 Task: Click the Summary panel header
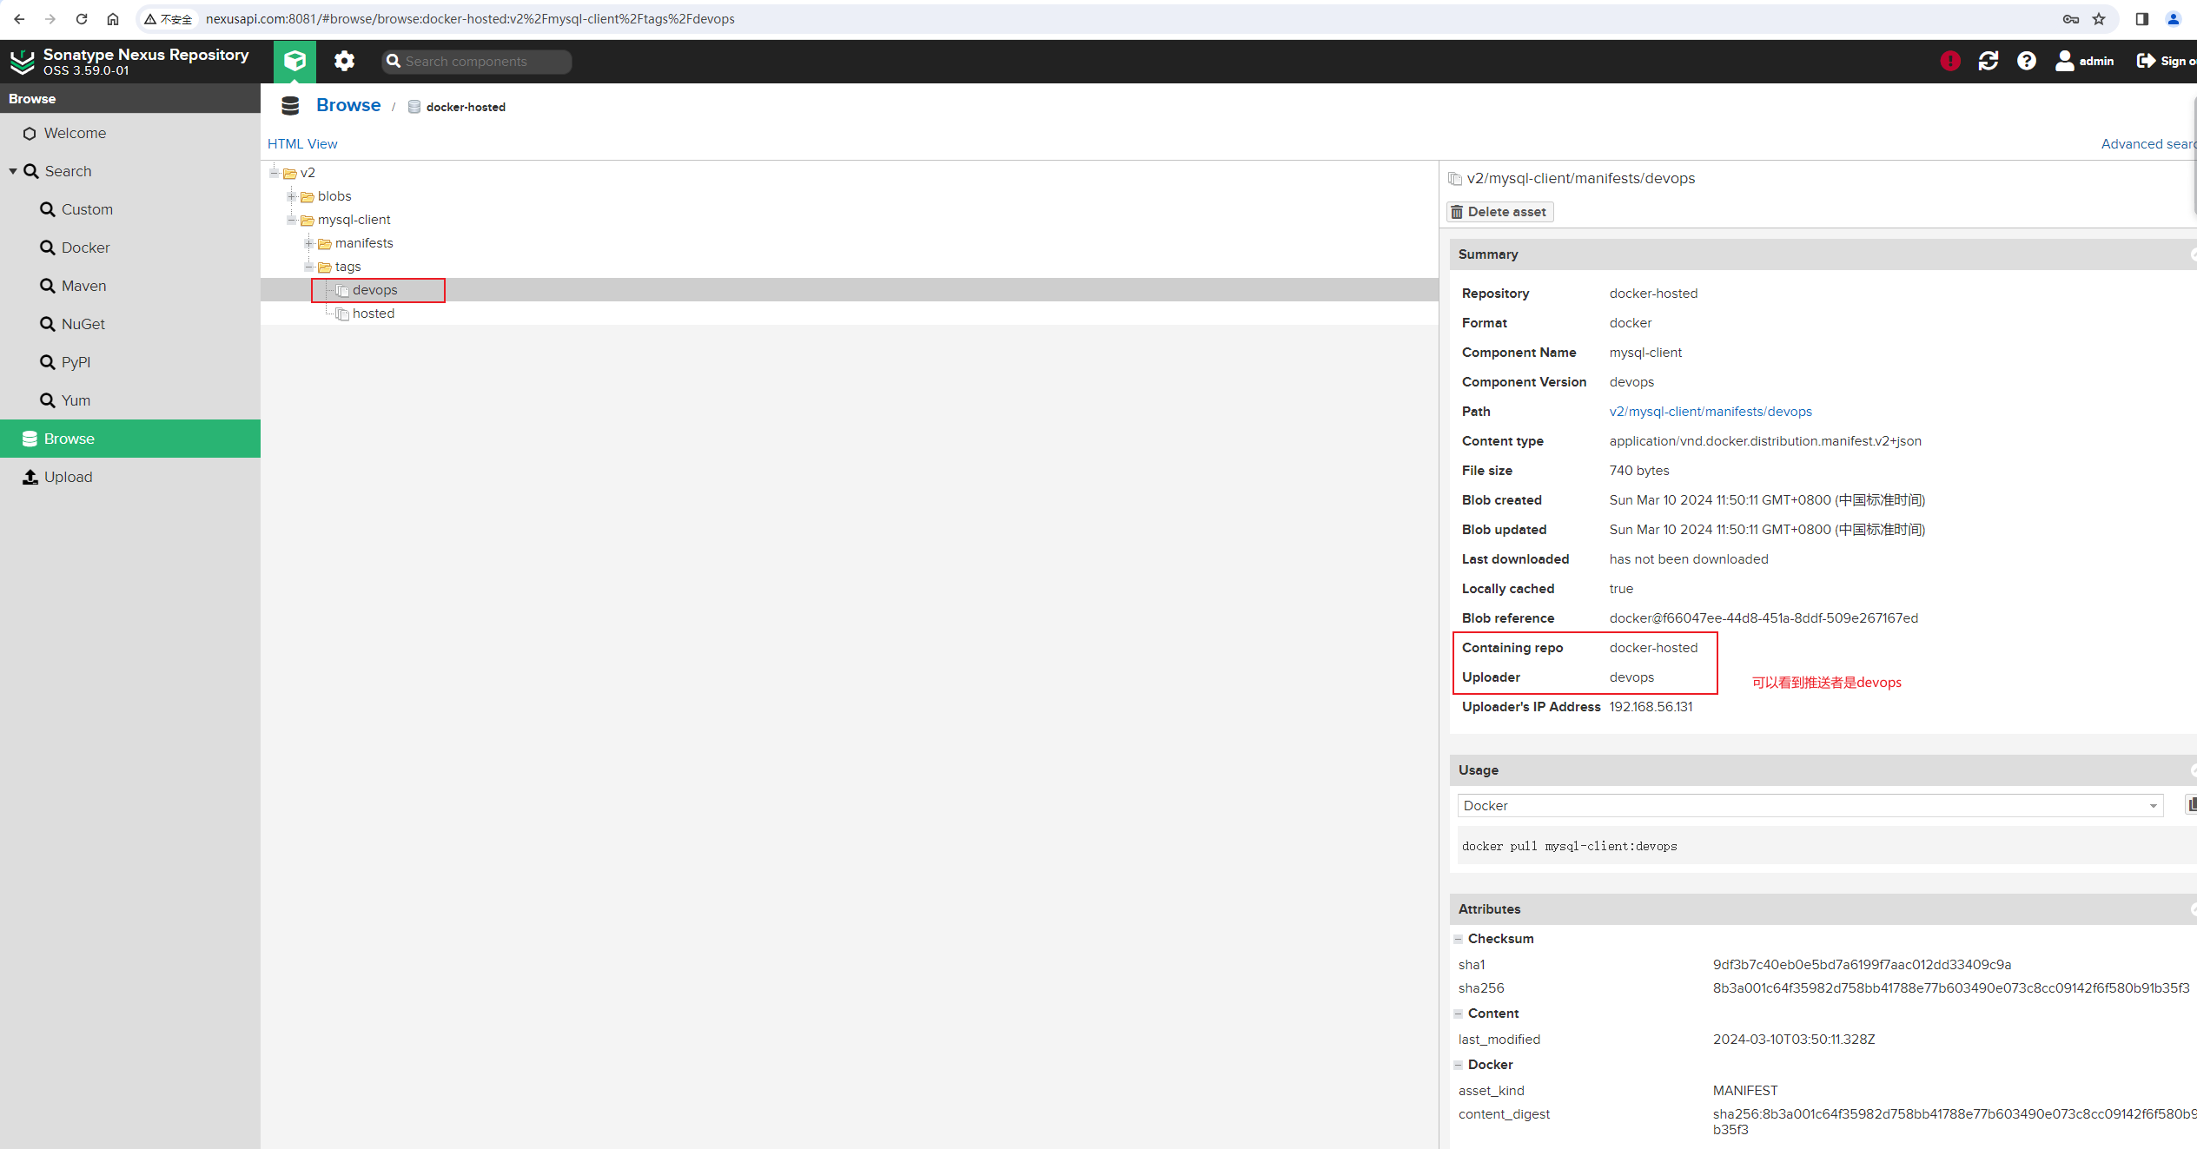coord(1823,254)
